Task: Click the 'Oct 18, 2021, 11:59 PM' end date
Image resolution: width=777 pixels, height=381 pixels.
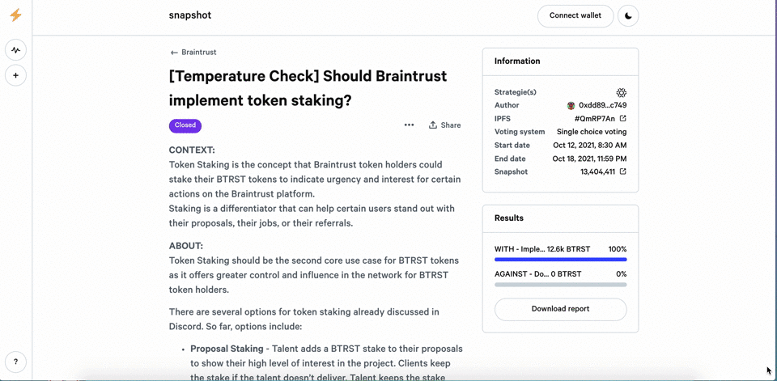Action: tap(590, 159)
